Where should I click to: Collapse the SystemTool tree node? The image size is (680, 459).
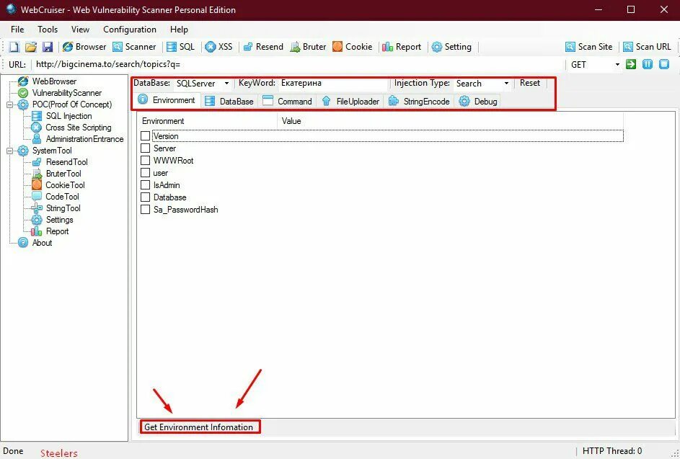[10, 151]
